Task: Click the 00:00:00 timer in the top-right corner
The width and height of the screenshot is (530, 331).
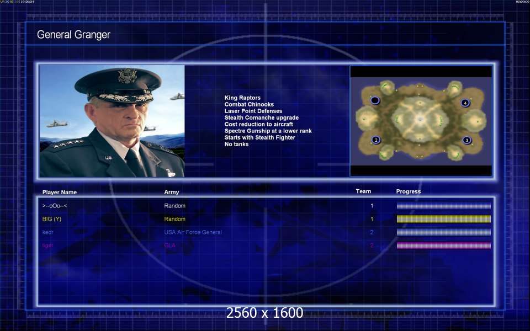Action: tap(523, 2)
